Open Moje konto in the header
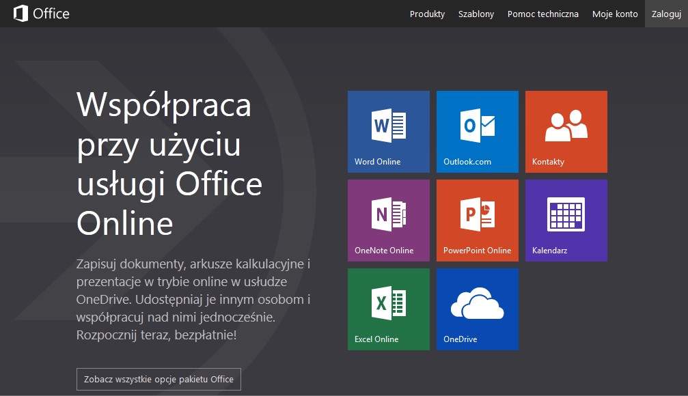This screenshot has height=396, width=688. click(x=615, y=14)
